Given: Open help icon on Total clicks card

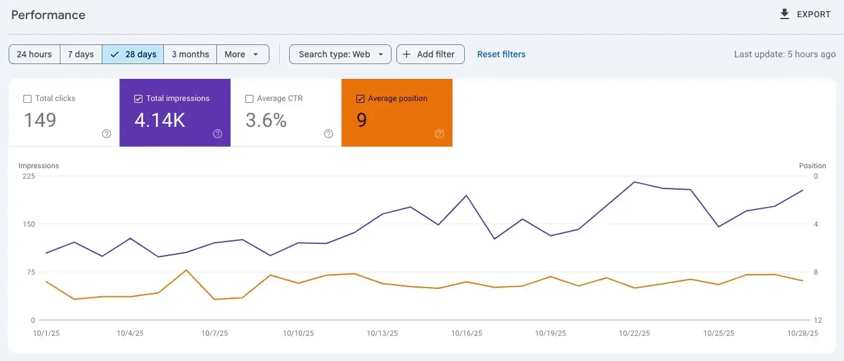Looking at the screenshot, I should click(x=107, y=134).
